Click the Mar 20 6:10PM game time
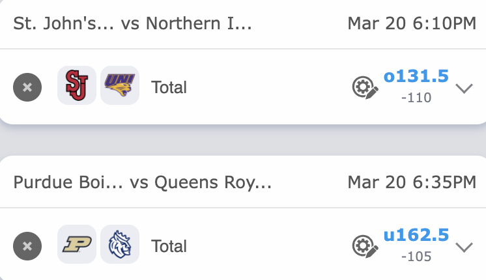 [412, 23]
